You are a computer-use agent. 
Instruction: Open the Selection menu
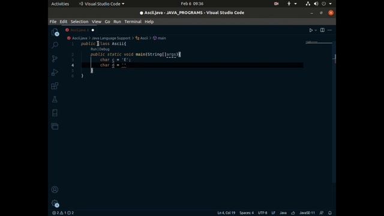point(80,22)
